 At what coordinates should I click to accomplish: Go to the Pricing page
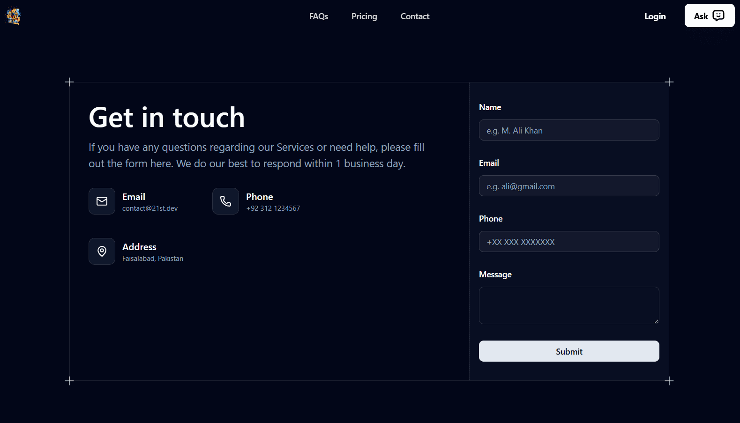tap(364, 16)
